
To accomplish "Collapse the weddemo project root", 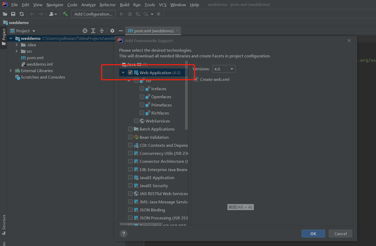I will [11, 38].
